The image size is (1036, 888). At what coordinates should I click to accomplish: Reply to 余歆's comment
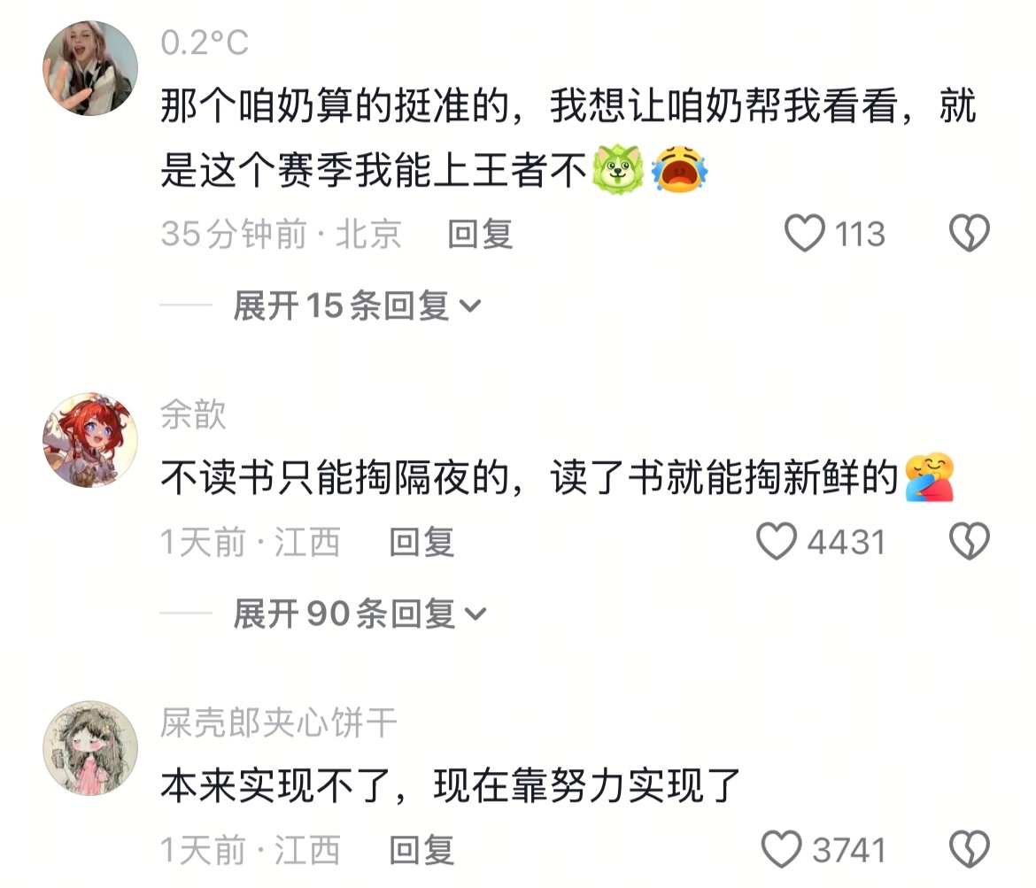coord(421,542)
